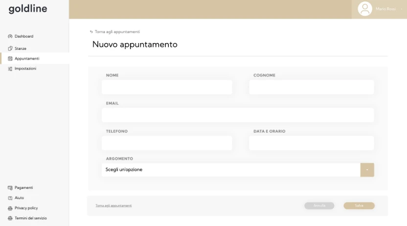Click the goldline logo
This screenshot has width=407, height=226.
[28, 9]
